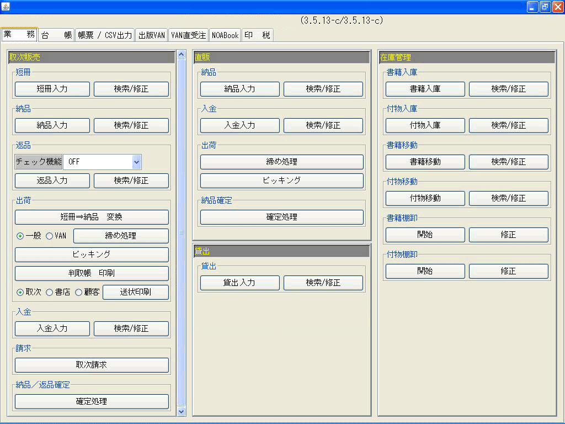Screen dimensions: 565x424
Task: Choose the 顧客 radio option
Action: [x=78, y=293]
